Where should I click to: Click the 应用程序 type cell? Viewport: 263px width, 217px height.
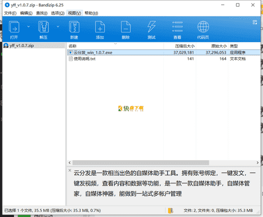[x=238, y=53]
